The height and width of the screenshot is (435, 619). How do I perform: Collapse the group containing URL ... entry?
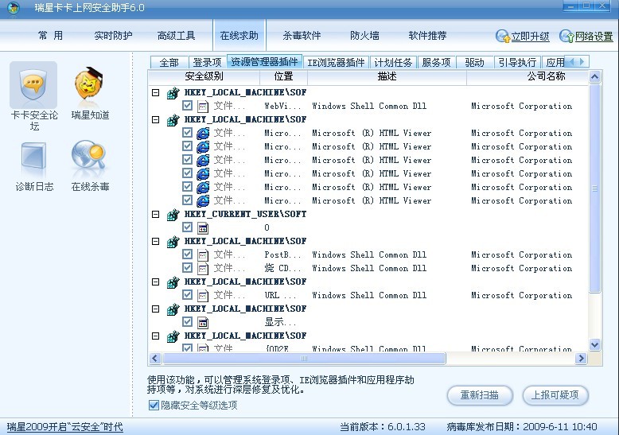156,282
